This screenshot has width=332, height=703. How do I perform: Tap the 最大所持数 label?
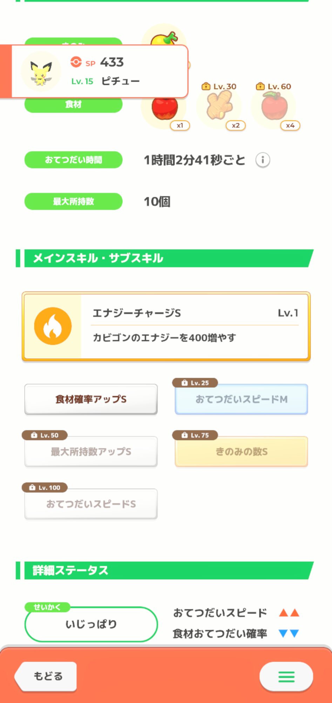coord(73,201)
